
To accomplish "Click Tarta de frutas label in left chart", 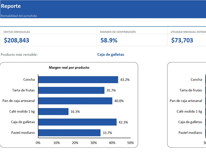I will pos(23,90).
